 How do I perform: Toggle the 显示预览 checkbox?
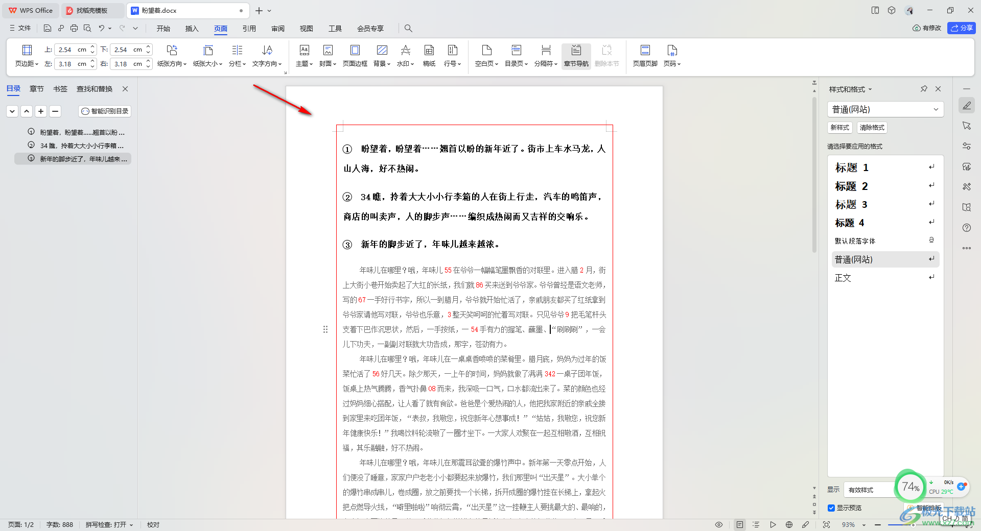[831, 508]
